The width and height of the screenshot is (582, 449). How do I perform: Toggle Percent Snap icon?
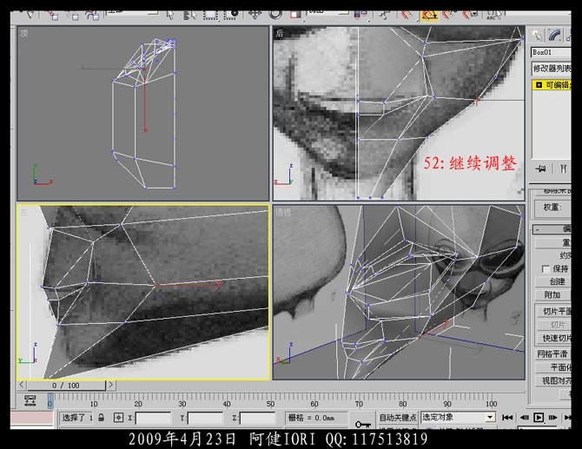tap(448, 15)
